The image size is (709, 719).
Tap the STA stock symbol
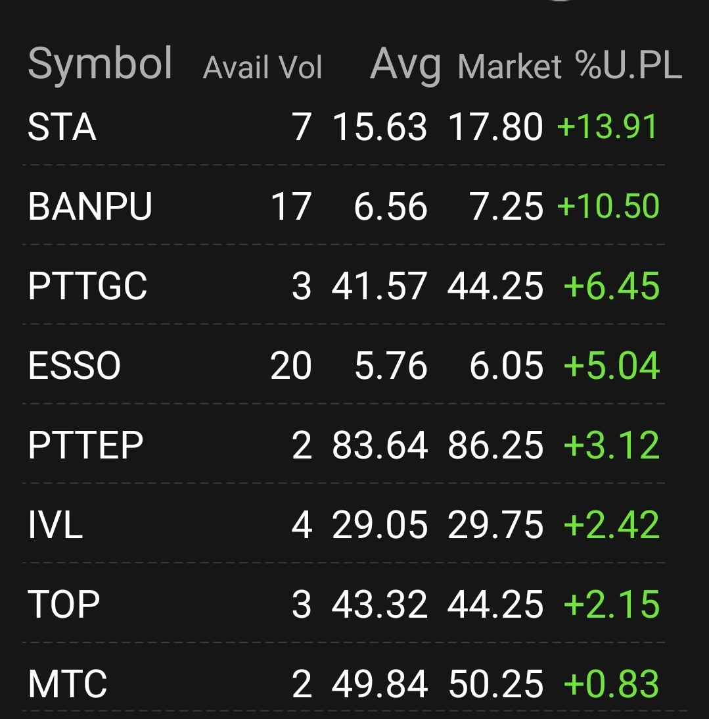62,127
